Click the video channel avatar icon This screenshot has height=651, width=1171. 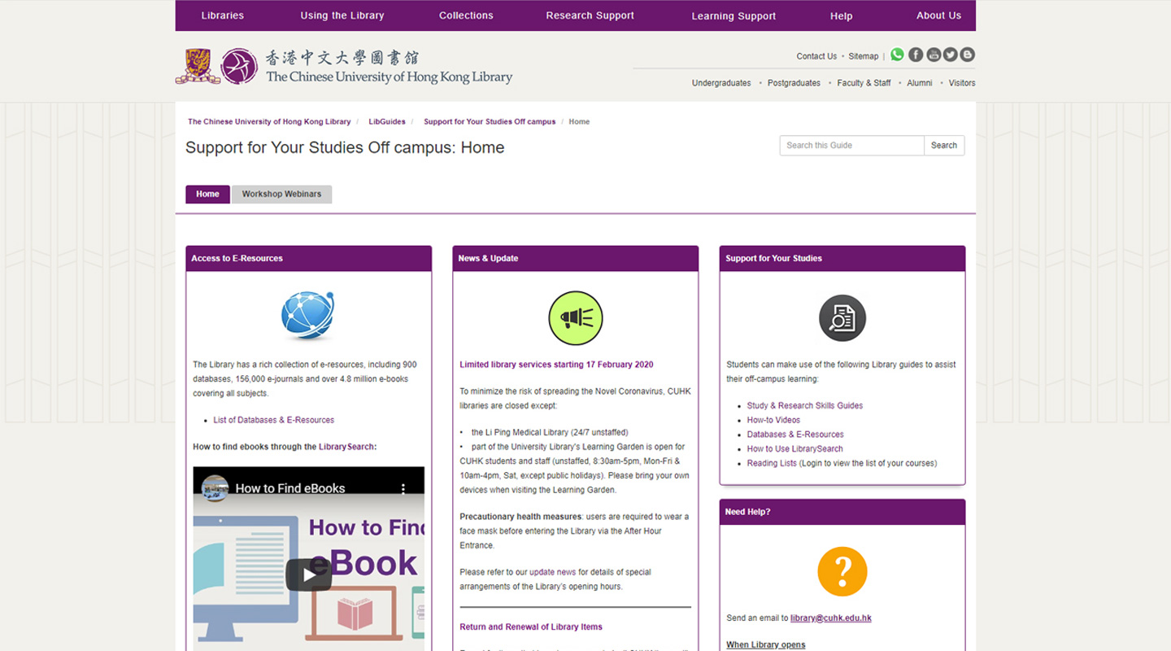[215, 488]
